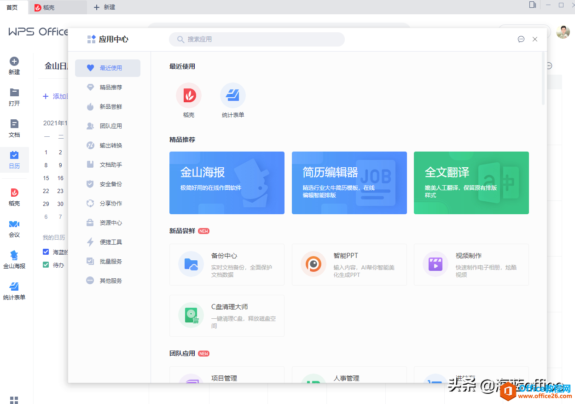Screen dimensions: 575x404
Task: Click the 视频制作 title text
Action: (469, 256)
